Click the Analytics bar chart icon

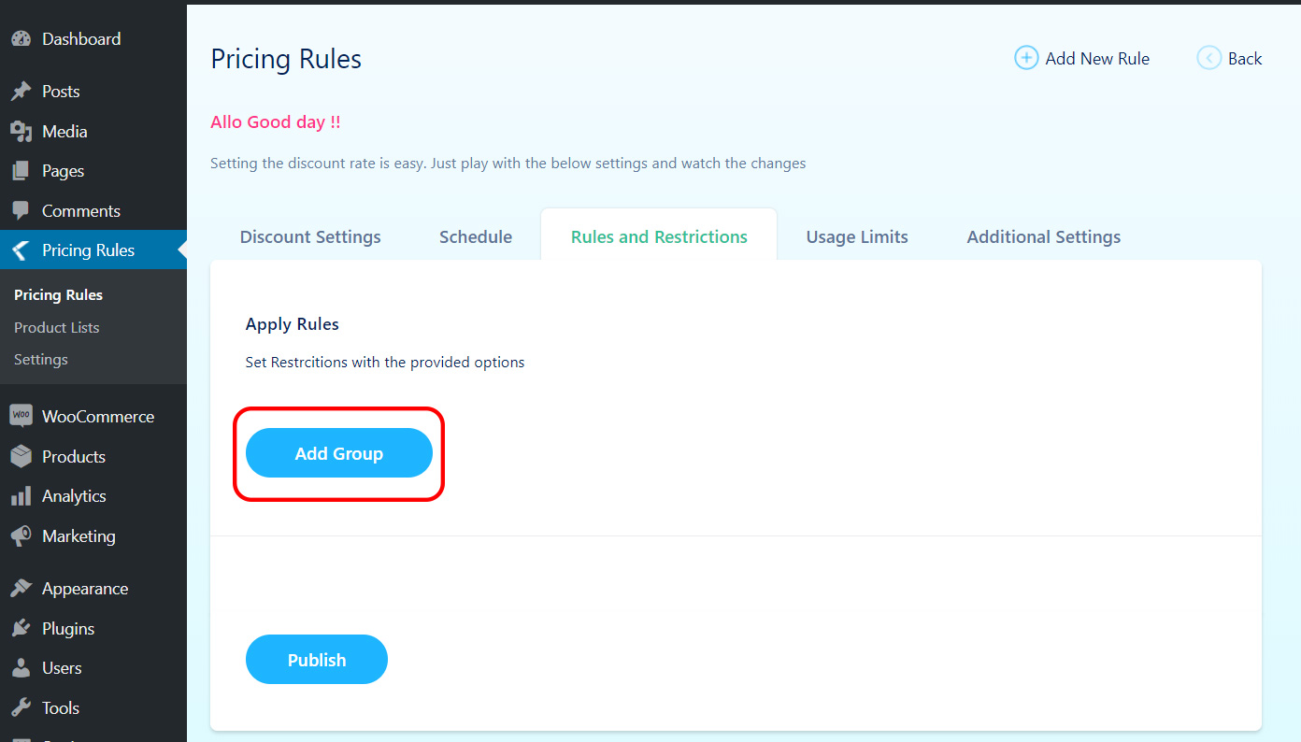tap(21, 496)
